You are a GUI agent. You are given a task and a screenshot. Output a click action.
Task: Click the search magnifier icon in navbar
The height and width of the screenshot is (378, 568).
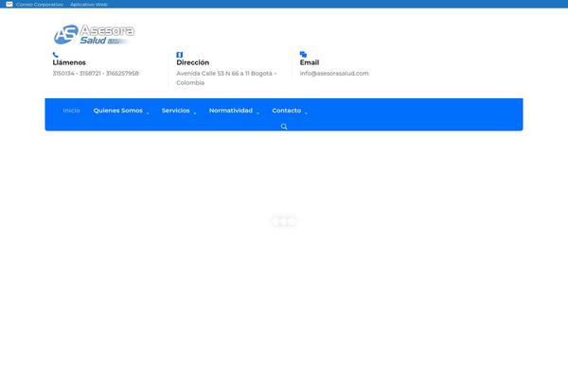coord(284,127)
